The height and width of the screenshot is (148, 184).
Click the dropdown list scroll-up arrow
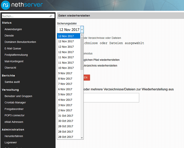(x=82, y=35)
